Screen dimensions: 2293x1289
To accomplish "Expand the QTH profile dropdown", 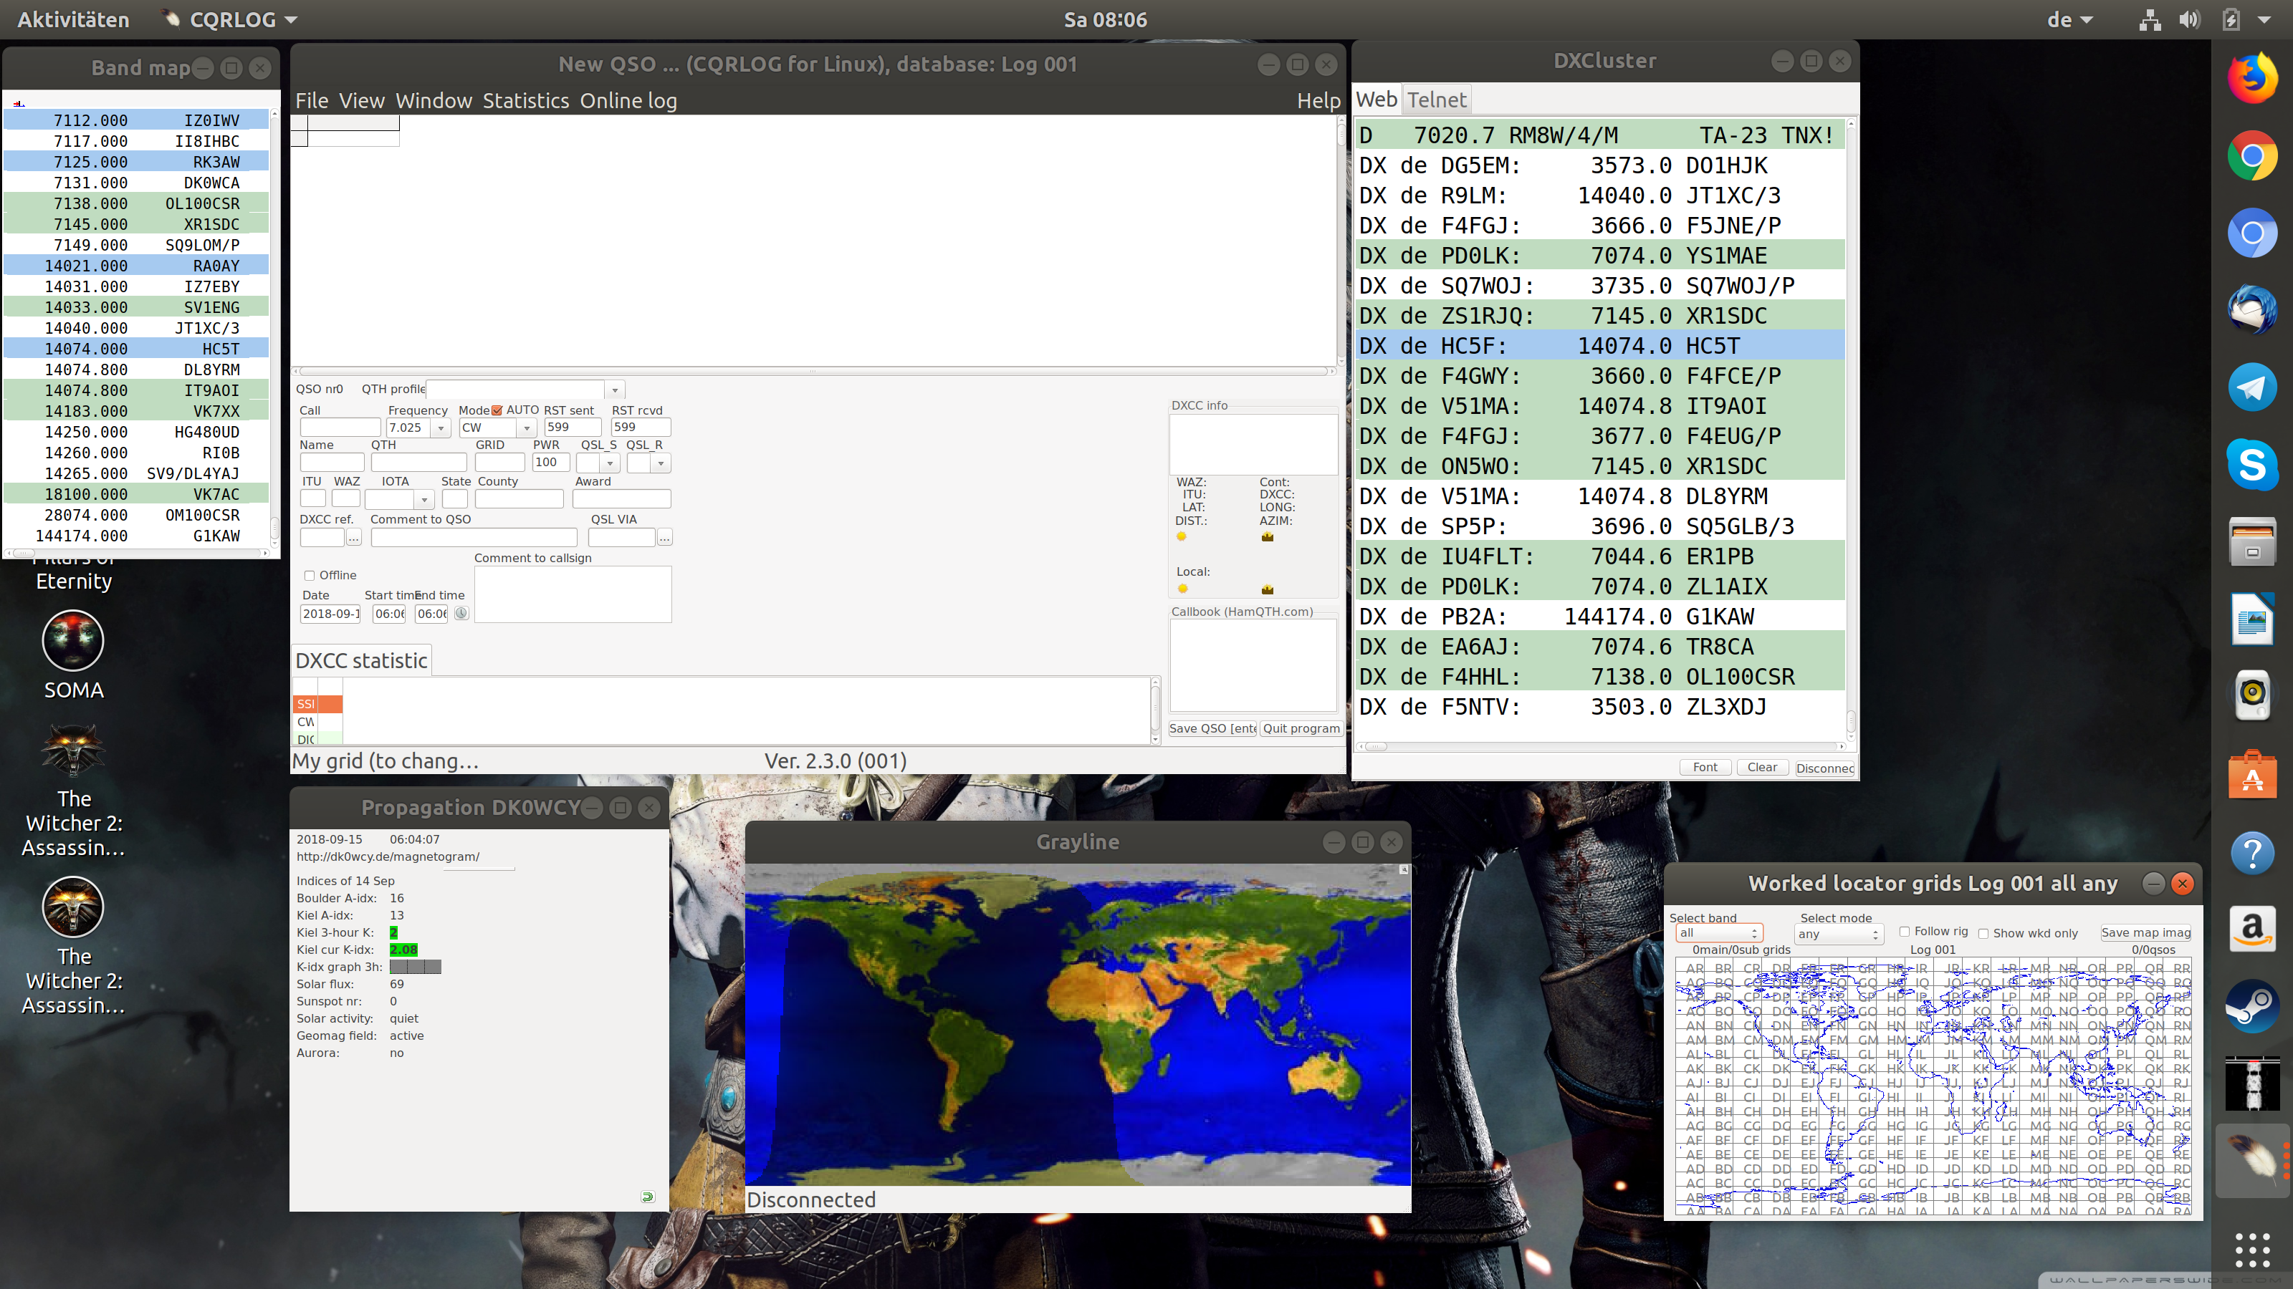I will pyautogui.click(x=614, y=390).
